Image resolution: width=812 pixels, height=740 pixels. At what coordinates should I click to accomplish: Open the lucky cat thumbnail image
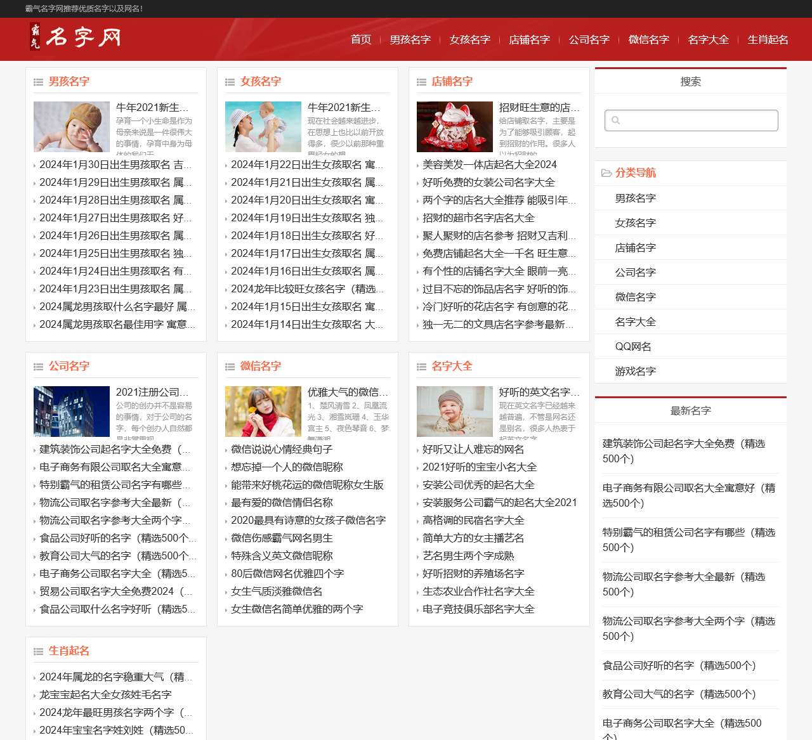pos(455,127)
